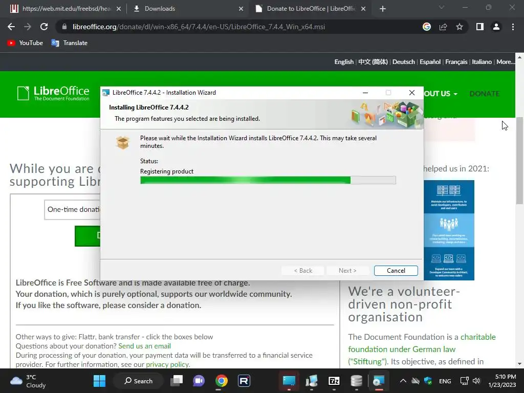
Task: Bookmark this page with the star icon
Action: pyautogui.click(x=460, y=27)
